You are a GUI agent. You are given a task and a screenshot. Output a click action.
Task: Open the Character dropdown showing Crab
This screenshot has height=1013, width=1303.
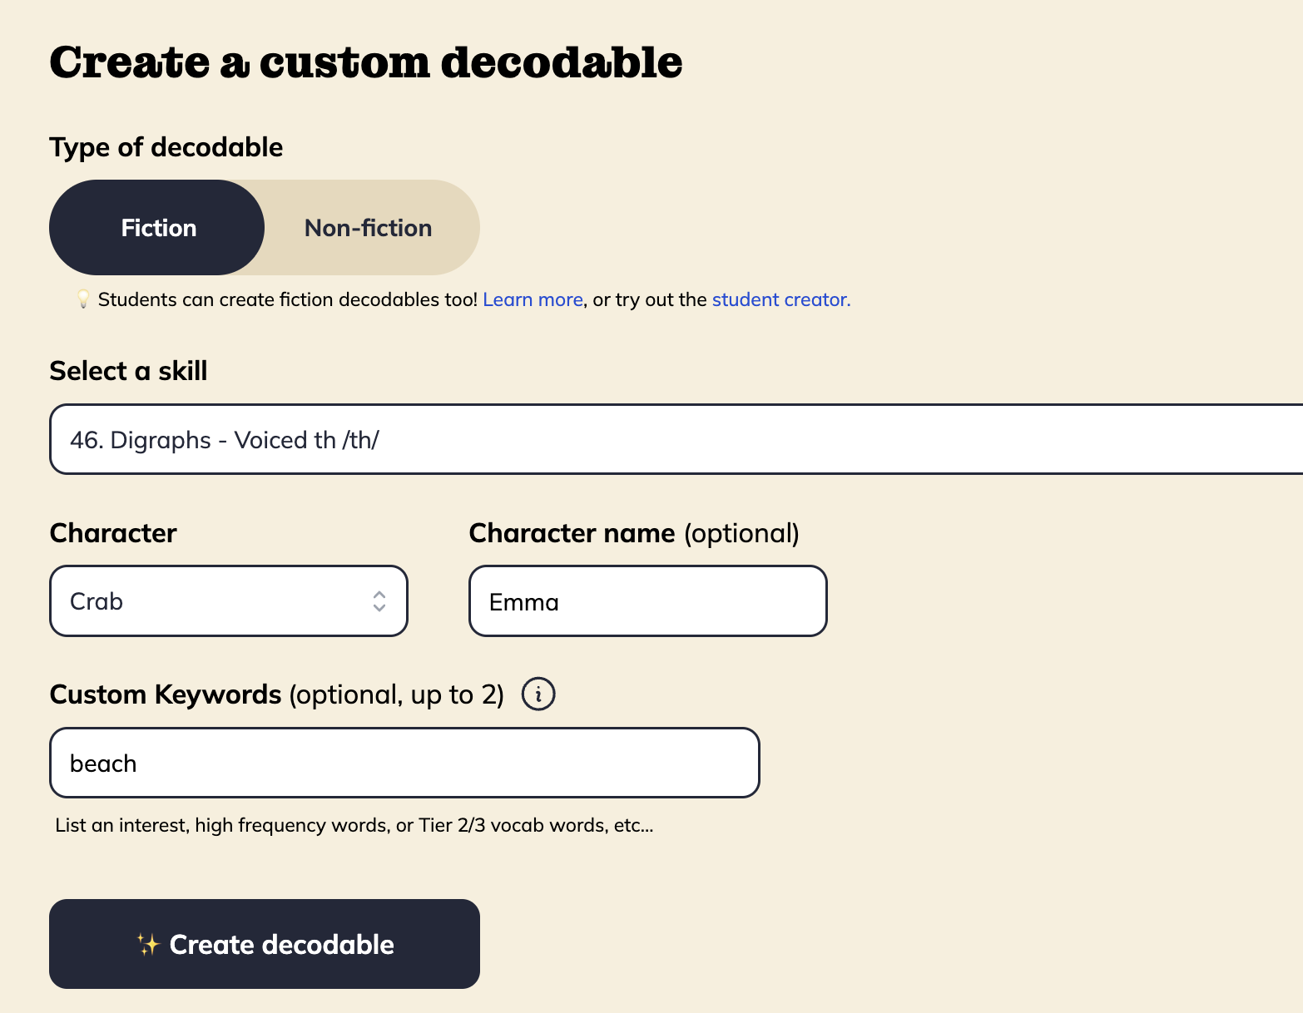(x=229, y=601)
